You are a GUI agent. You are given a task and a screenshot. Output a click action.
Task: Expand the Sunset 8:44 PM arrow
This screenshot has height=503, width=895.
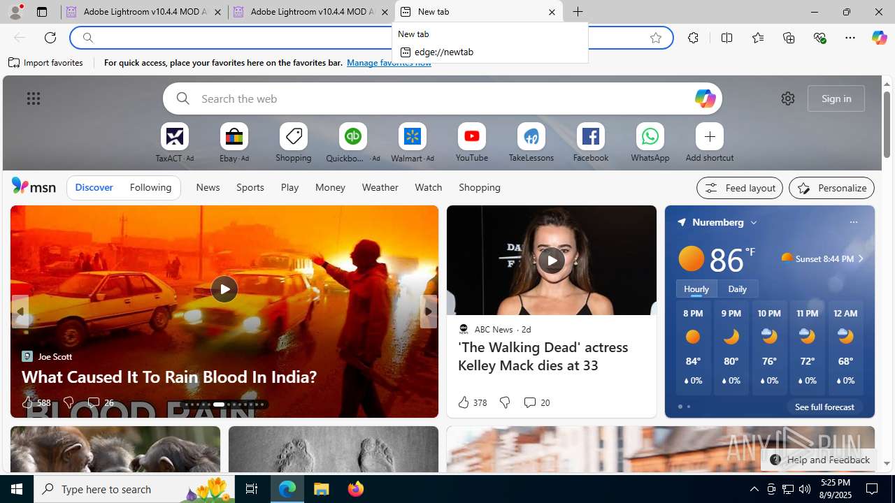point(861,258)
